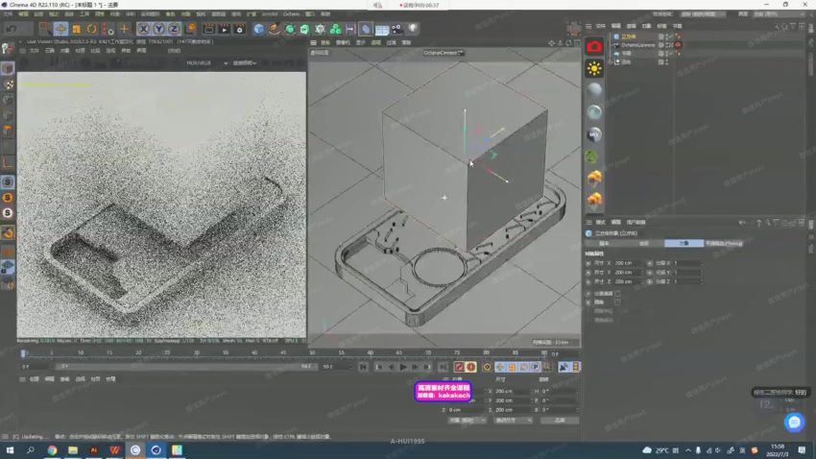Switch to the Object tab in attributes
Screen dimensions: 816x459
[x=683, y=243]
